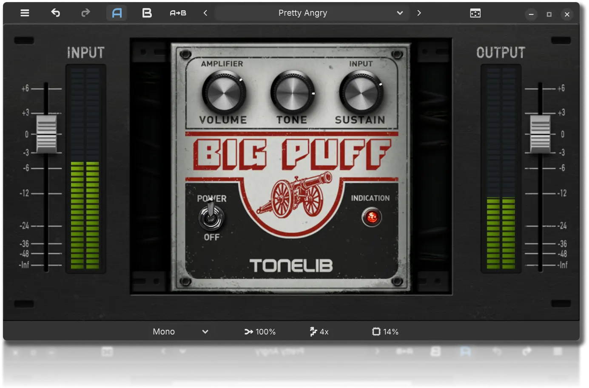589x388 pixels.
Task: Click the ToneLib brand label
Action: pyautogui.click(x=291, y=266)
